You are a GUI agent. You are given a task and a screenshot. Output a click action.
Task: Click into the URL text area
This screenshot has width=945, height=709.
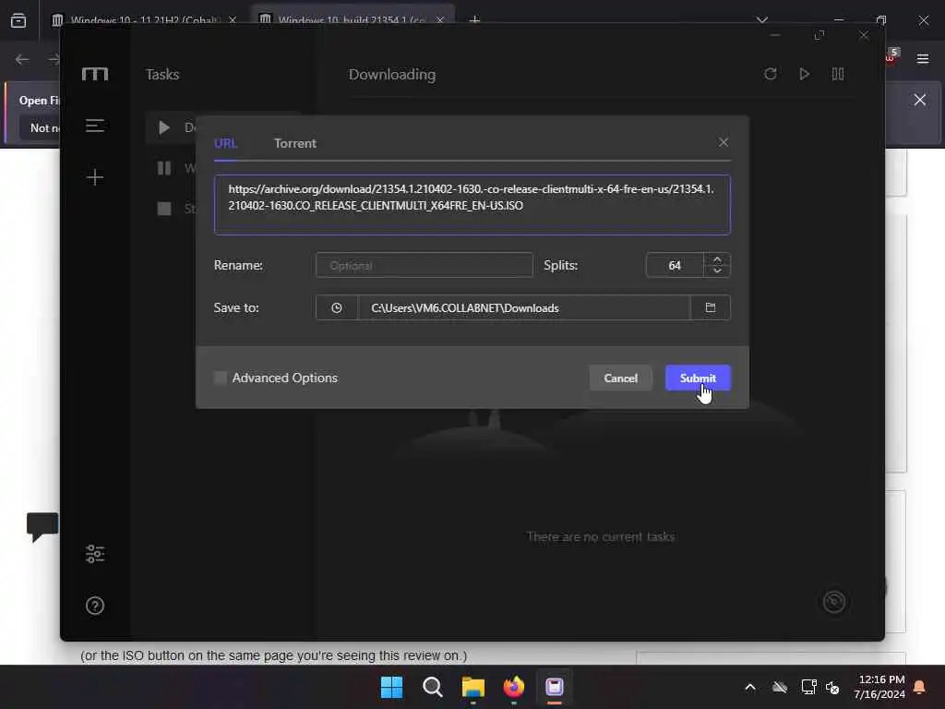[x=472, y=205]
